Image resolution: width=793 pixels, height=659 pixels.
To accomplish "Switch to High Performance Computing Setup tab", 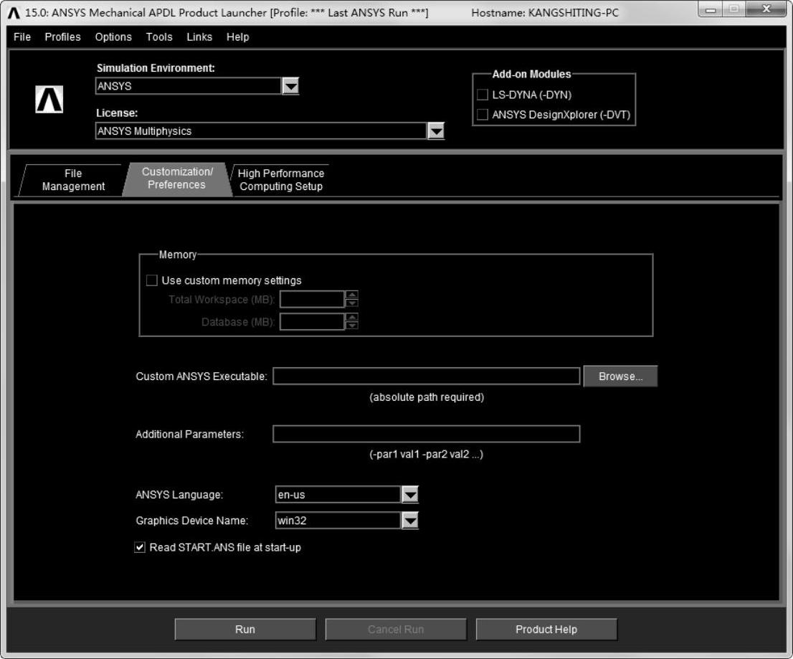I will point(281,180).
